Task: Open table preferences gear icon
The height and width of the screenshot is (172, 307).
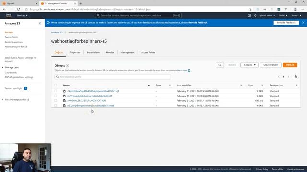Action: tap(295, 77)
